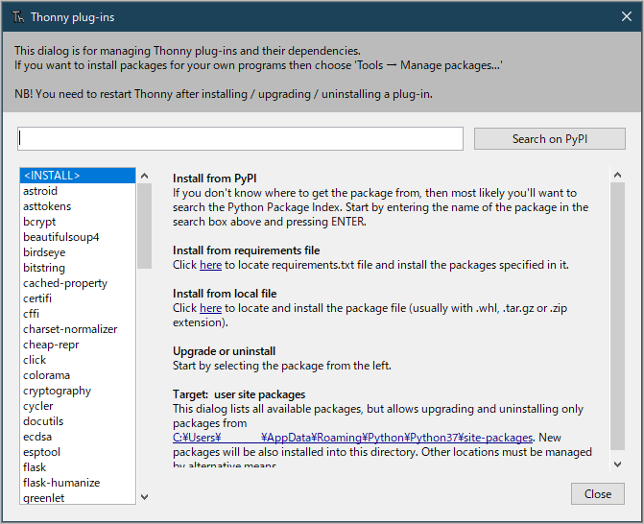
Task: Select birdseye in the package list
Action: click(77, 252)
